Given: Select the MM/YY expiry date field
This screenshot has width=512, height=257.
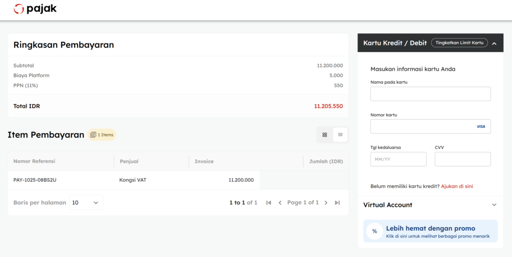Looking at the screenshot, I should pos(398,159).
